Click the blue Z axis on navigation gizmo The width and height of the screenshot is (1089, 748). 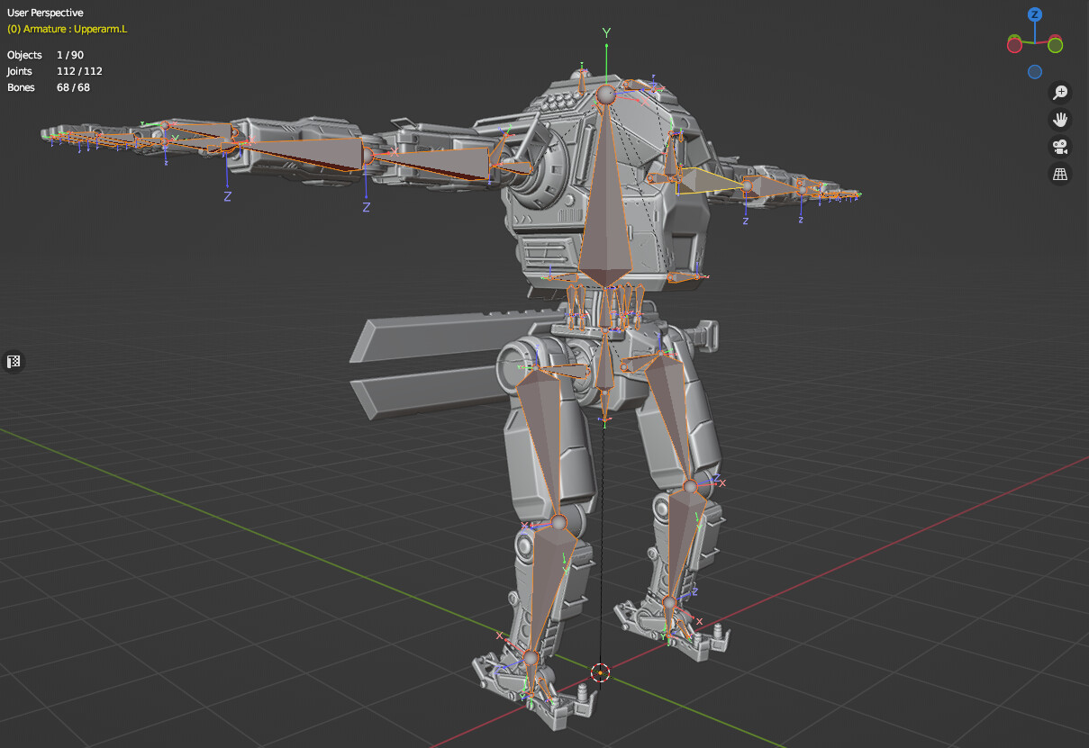pos(1034,14)
